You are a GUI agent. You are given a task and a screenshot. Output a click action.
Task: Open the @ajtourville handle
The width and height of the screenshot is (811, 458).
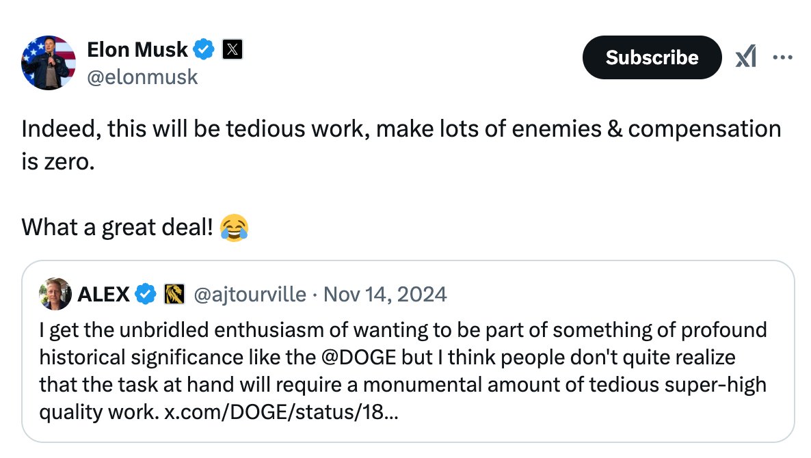[250, 294]
